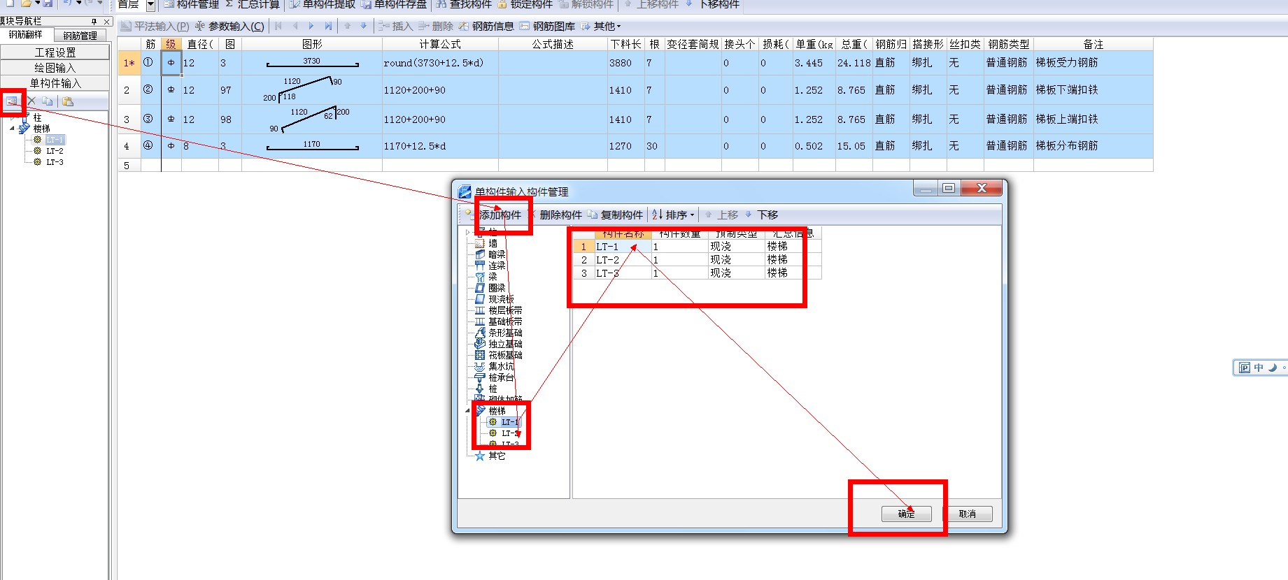
Task: Open the 首层 floor dropdown arrow
Action: [150, 5]
